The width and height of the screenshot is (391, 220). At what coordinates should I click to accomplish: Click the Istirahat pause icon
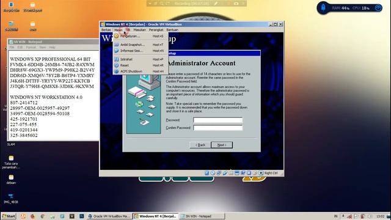click(117, 59)
